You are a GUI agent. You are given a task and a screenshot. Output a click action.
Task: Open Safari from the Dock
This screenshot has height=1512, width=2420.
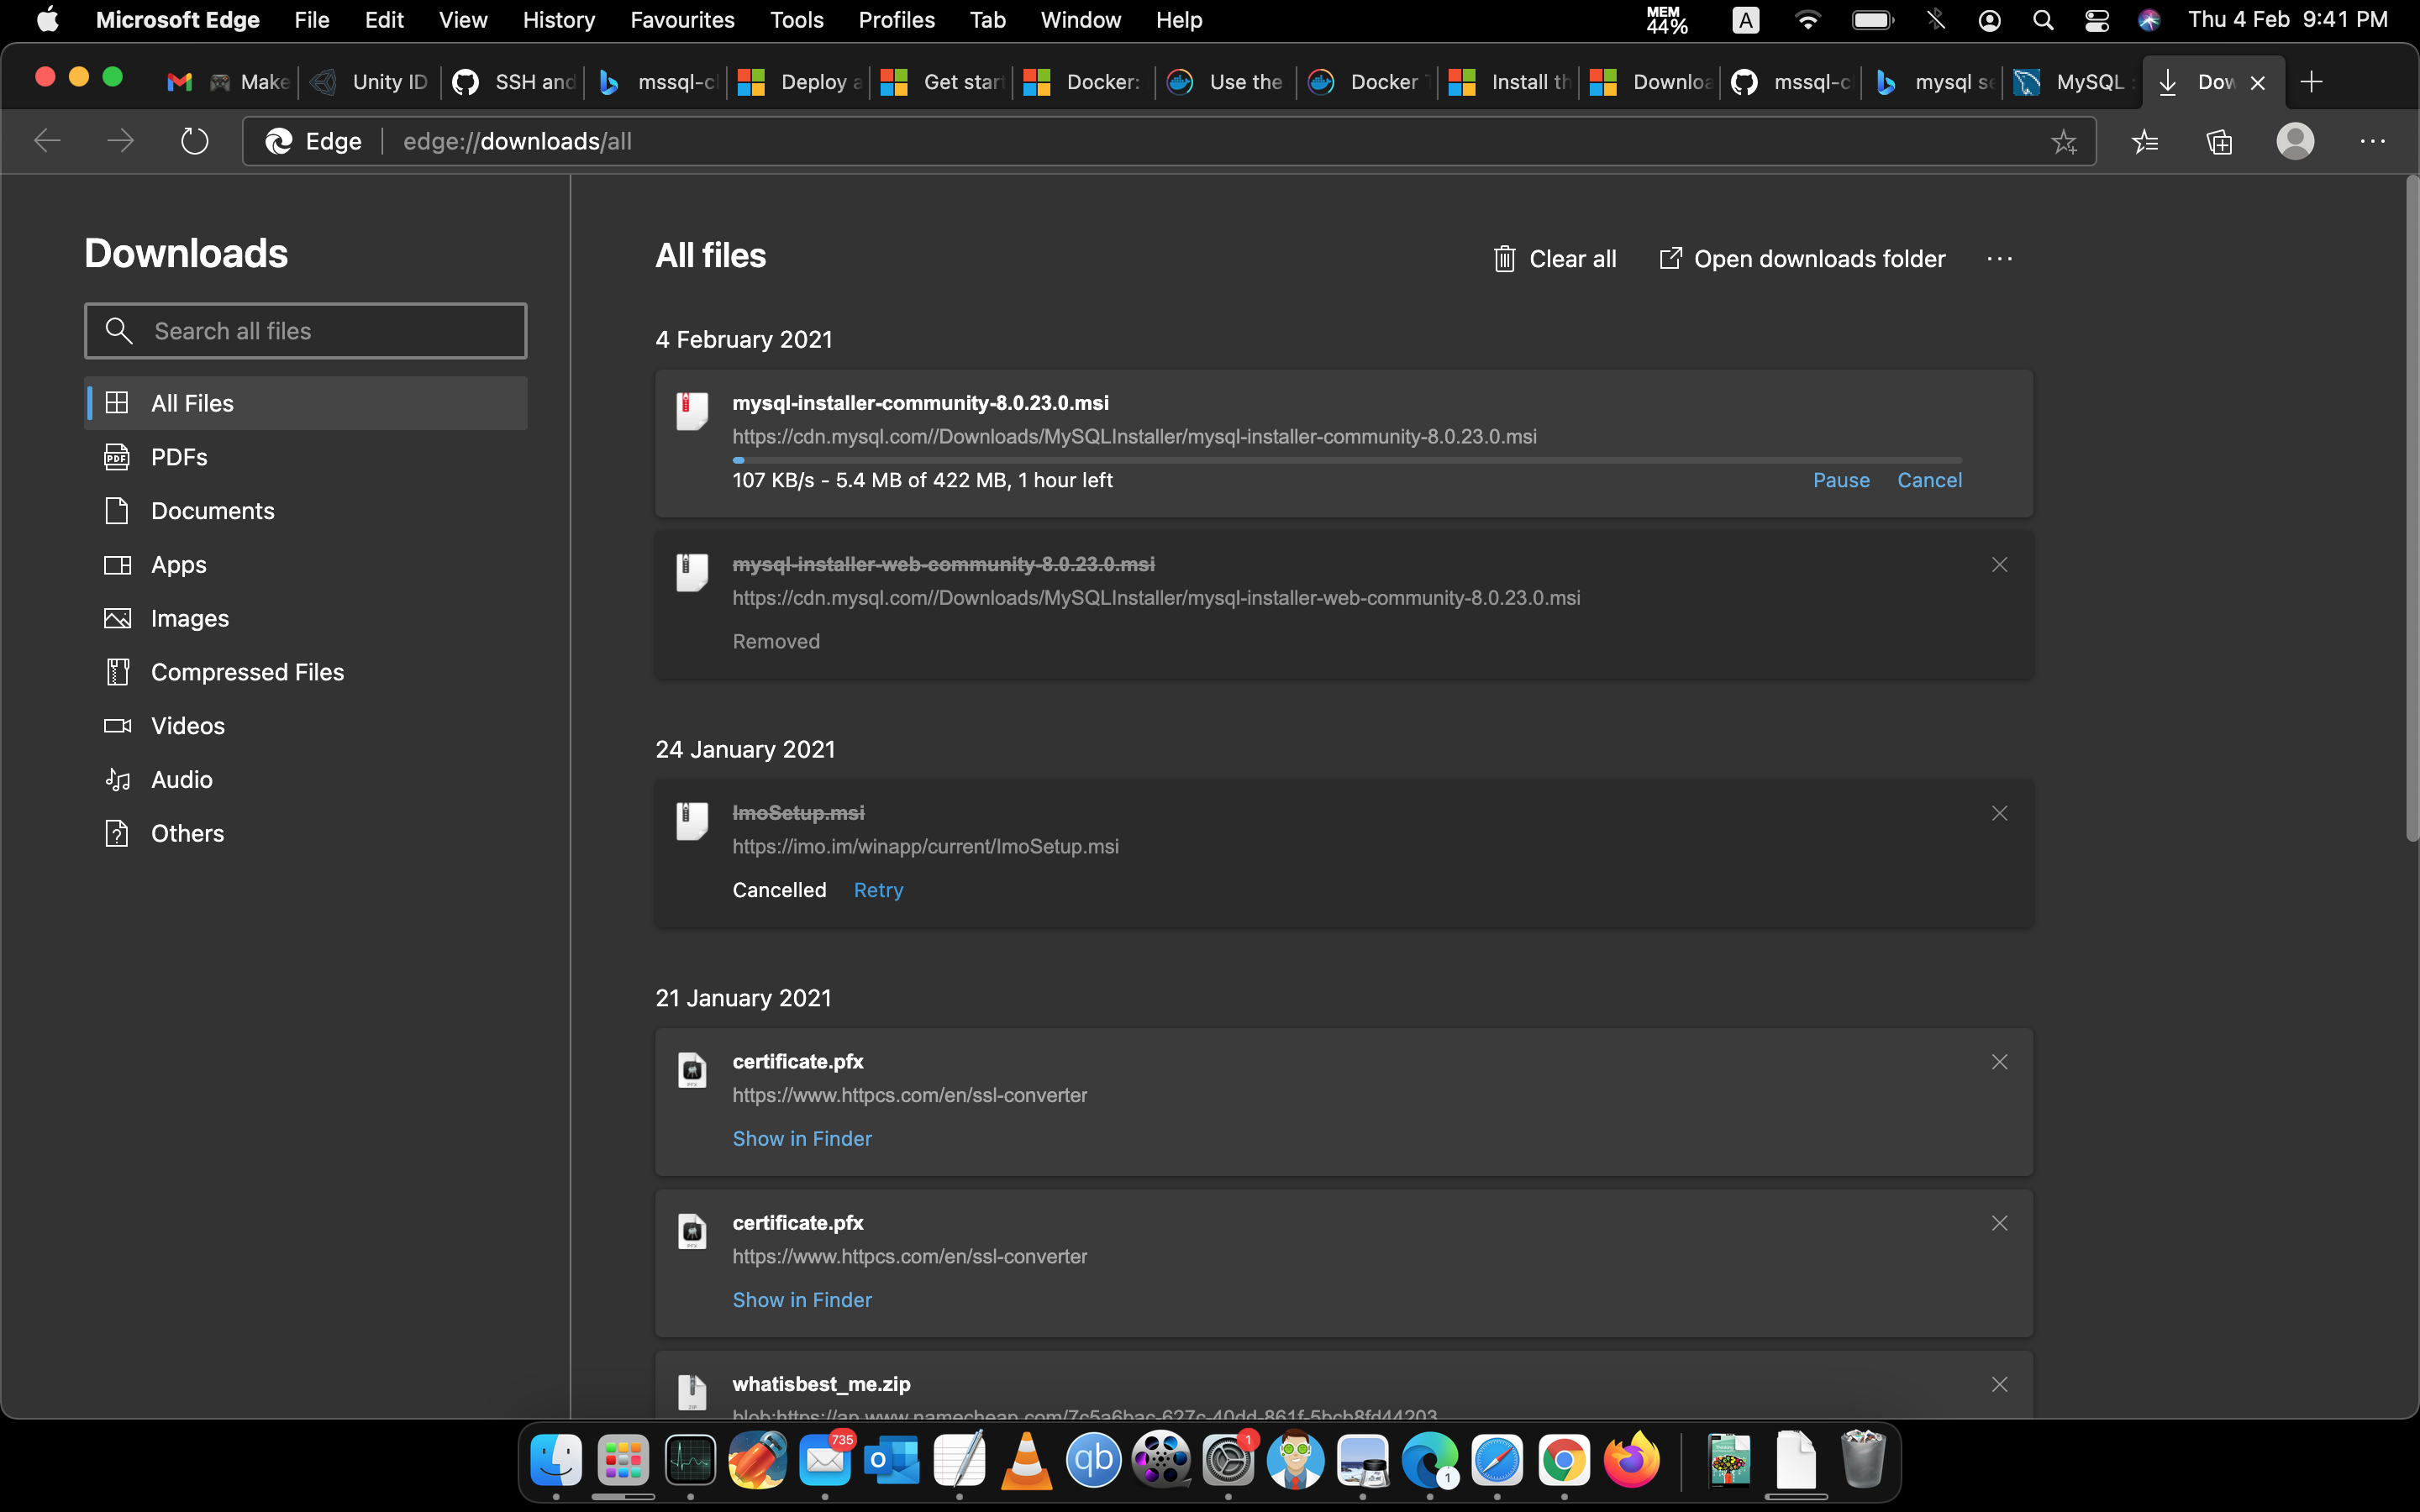pos(1496,1461)
